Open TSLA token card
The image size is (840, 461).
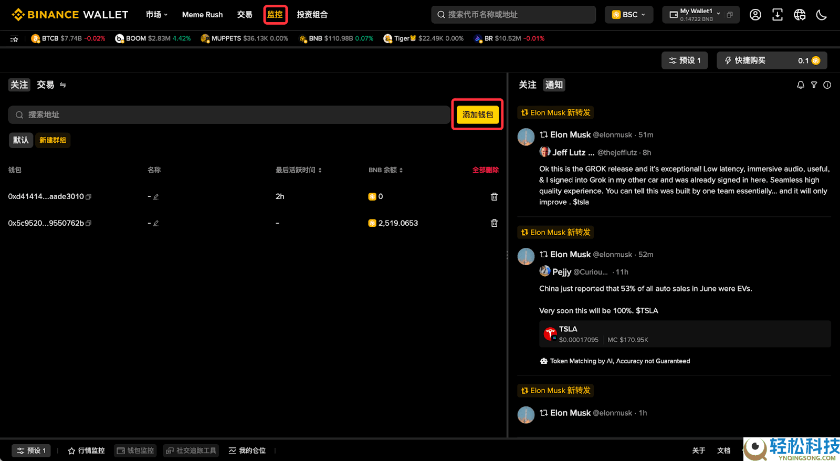pyautogui.click(x=685, y=334)
